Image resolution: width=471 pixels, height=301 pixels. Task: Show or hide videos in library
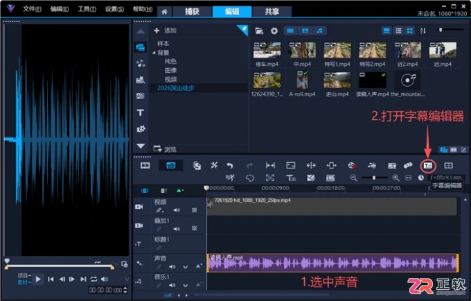coord(290,31)
